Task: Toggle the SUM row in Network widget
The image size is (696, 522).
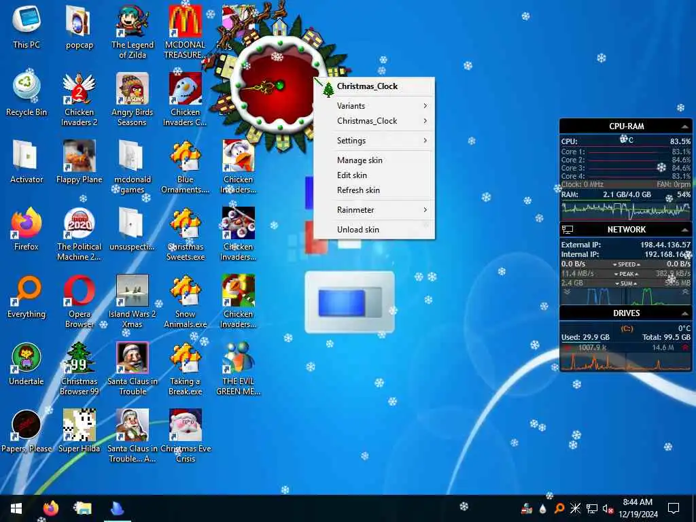Action: (x=626, y=283)
